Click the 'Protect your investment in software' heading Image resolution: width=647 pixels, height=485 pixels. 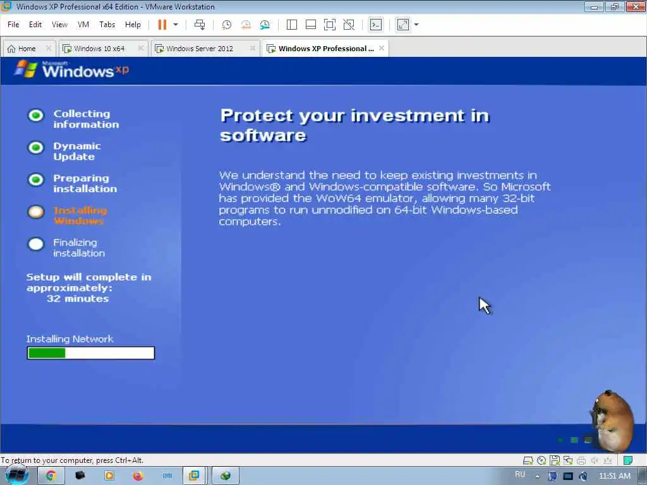[x=355, y=126]
